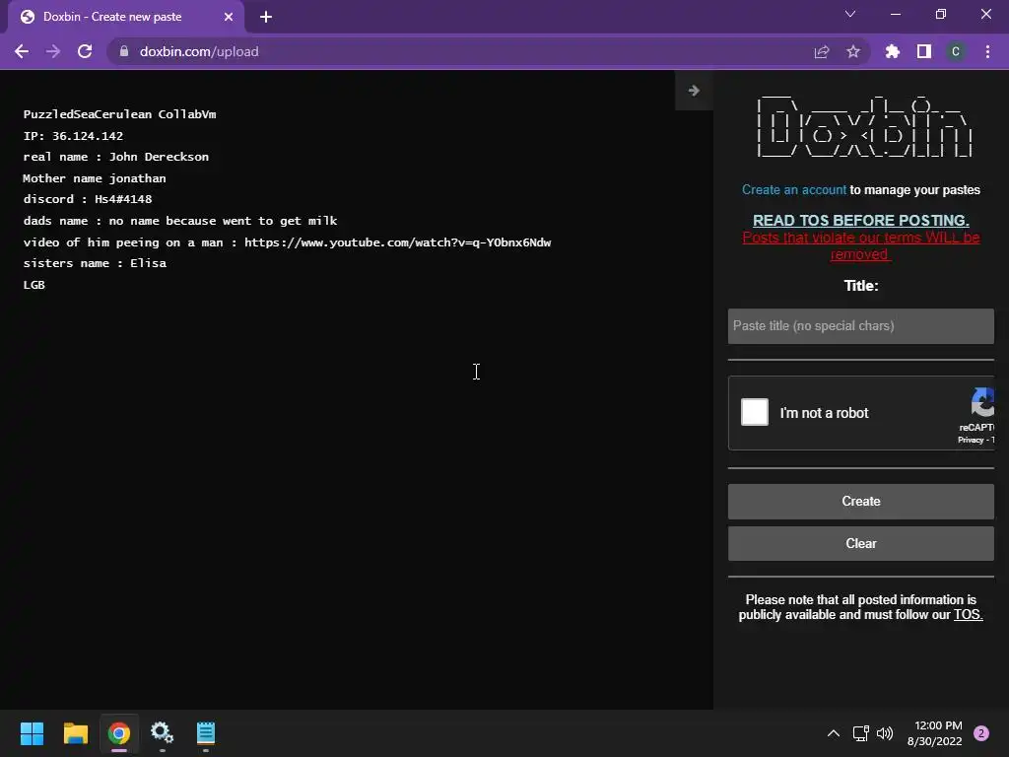Viewport: 1009px width, 757px height.
Task: Click the line 'real name : John Dereckson'
Action: coord(116,157)
